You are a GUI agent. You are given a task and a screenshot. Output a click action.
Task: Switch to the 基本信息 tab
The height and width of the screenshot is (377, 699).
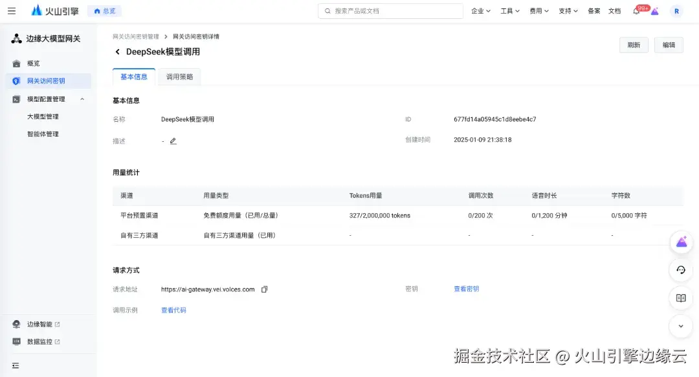[x=134, y=76]
